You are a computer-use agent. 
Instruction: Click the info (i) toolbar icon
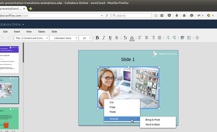click(x=197, y=38)
